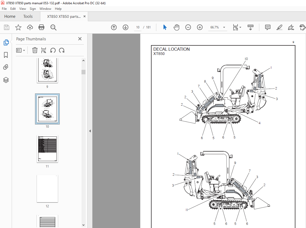Open the Help menu
The image size is (306, 228).
click(x=58, y=9)
